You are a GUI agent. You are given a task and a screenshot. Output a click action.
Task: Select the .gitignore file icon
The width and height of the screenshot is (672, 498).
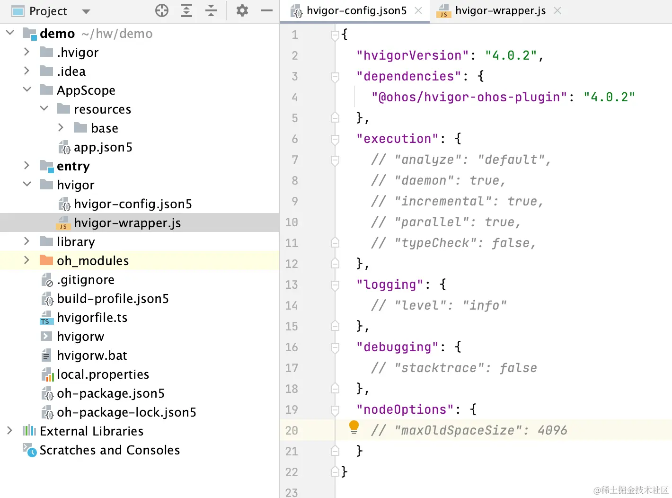tap(47, 280)
